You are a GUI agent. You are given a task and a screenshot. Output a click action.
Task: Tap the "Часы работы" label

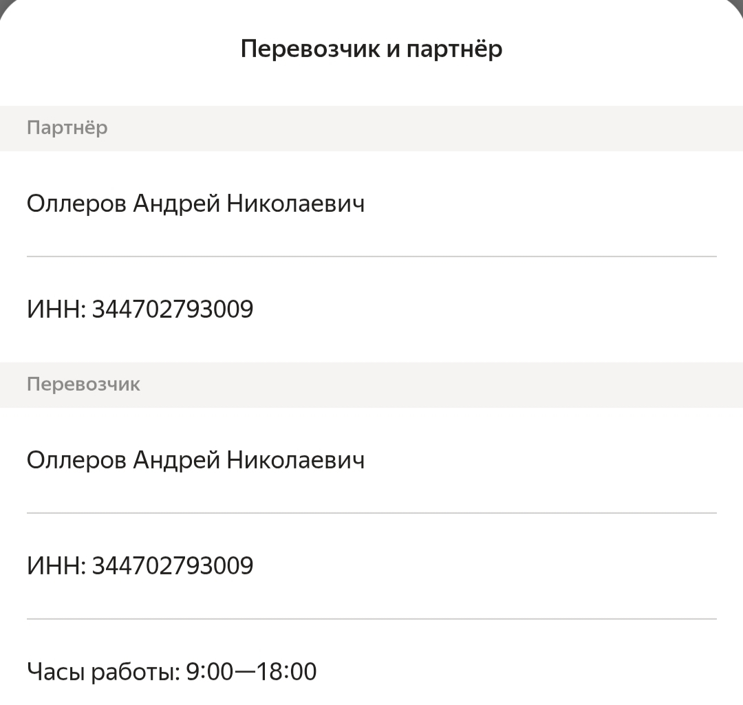(x=103, y=671)
